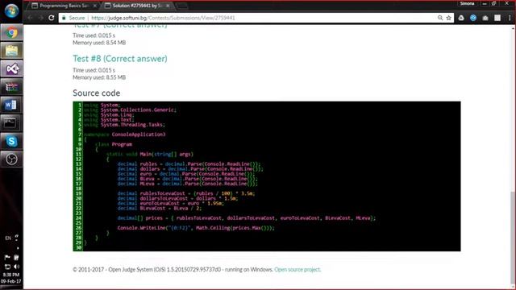Click the Source code heading
The image size is (516, 290).
pyautogui.click(x=97, y=93)
